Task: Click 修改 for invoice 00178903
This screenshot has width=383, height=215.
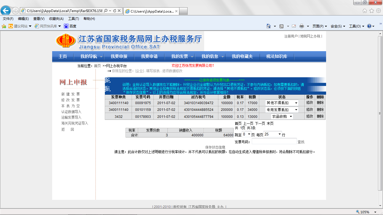Action: (x=310, y=116)
